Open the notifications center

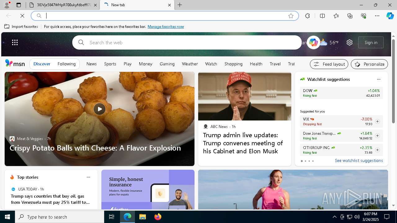point(387,217)
